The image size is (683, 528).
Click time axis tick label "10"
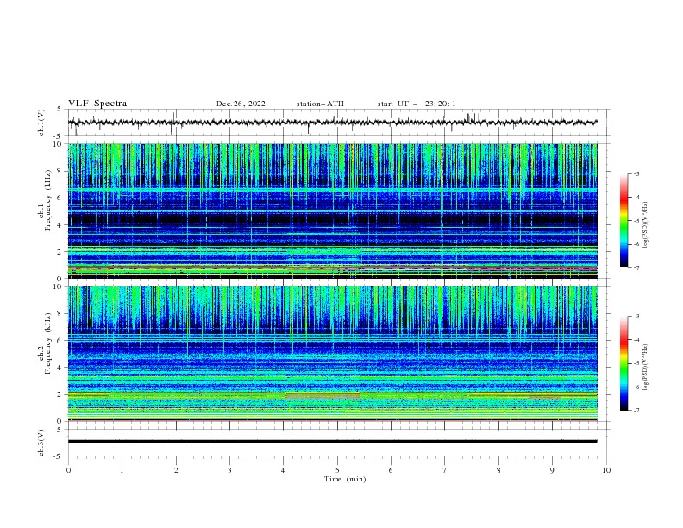(606, 470)
